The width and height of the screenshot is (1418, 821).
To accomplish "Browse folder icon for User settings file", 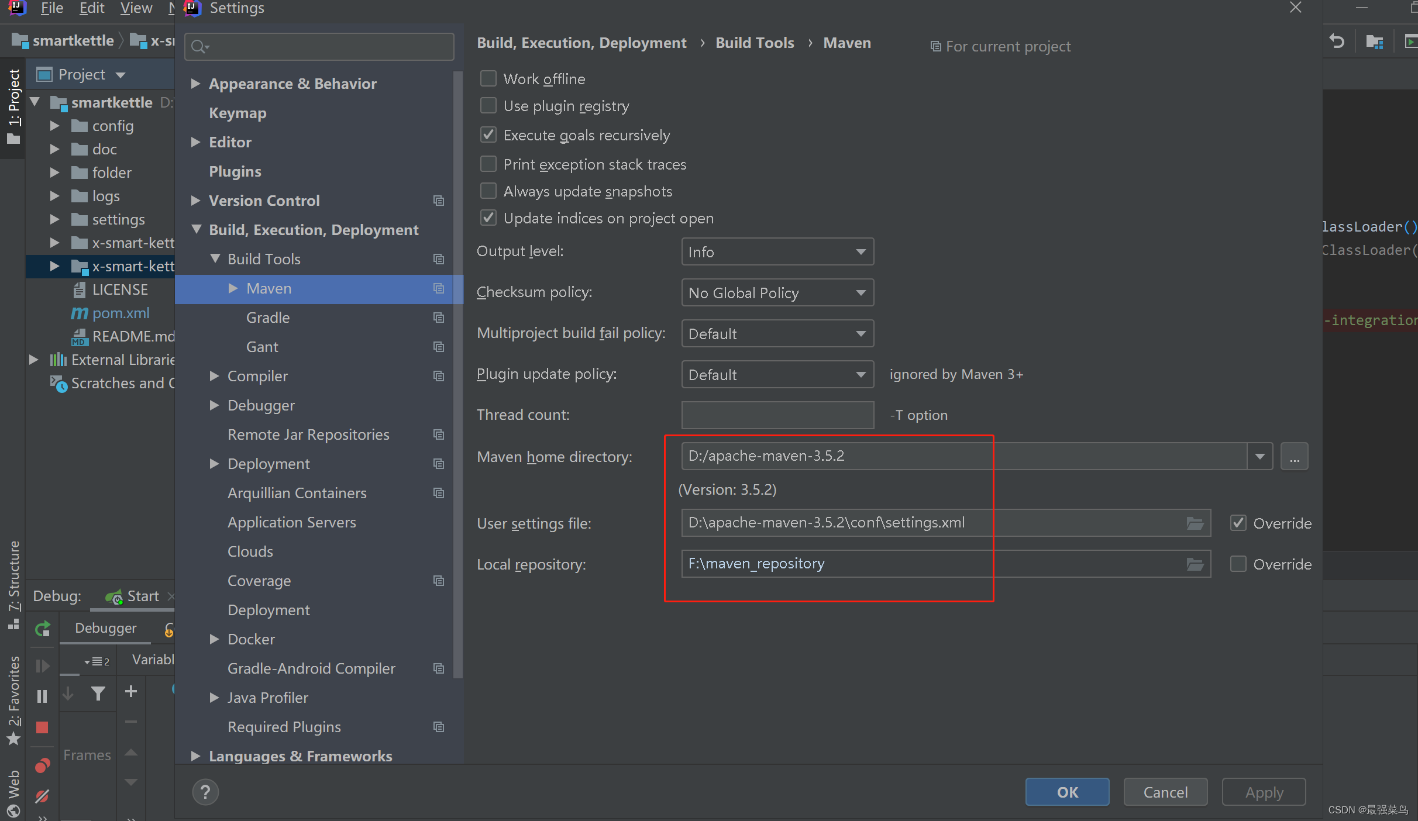I will tap(1195, 523).
